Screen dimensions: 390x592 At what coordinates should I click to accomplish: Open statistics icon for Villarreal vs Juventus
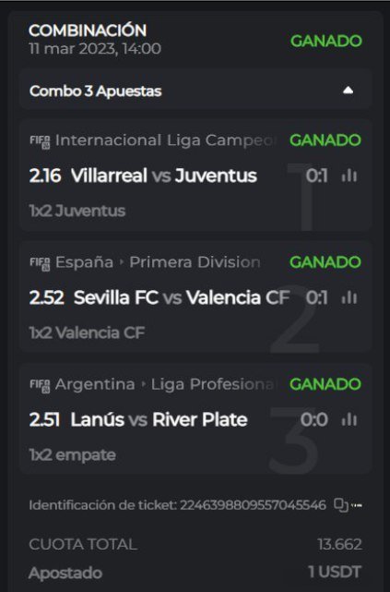349,175
